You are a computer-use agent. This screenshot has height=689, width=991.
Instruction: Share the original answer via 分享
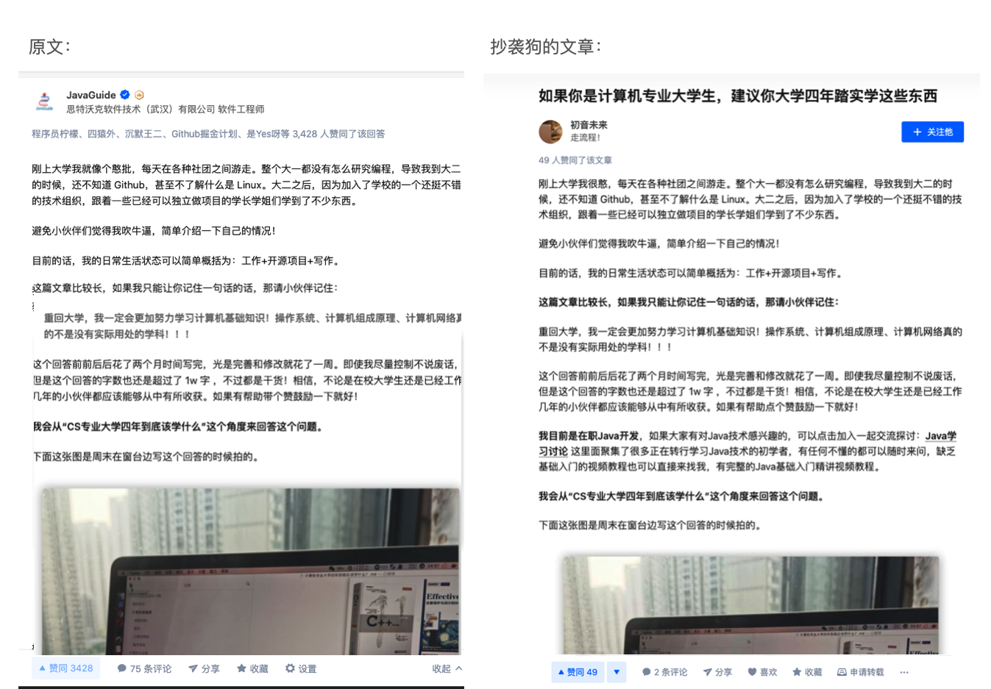click(x=204, y=668)
